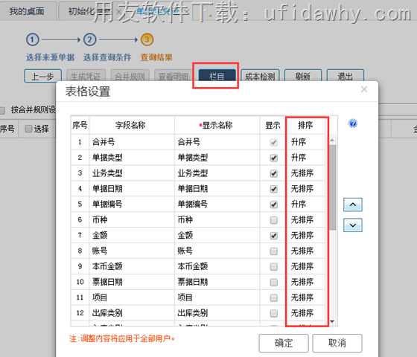Toggle 显示 checkbox for 单据类型 row
Screen dimensions: 417x357
pyautogui.click(x=274, y=158)
